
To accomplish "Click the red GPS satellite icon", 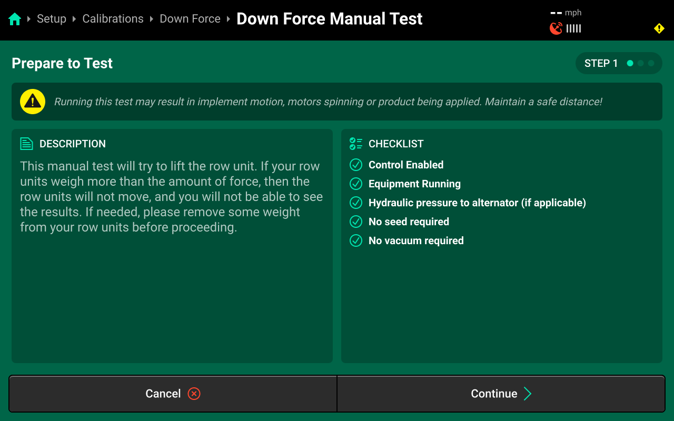I will click(x=556, y=28).
